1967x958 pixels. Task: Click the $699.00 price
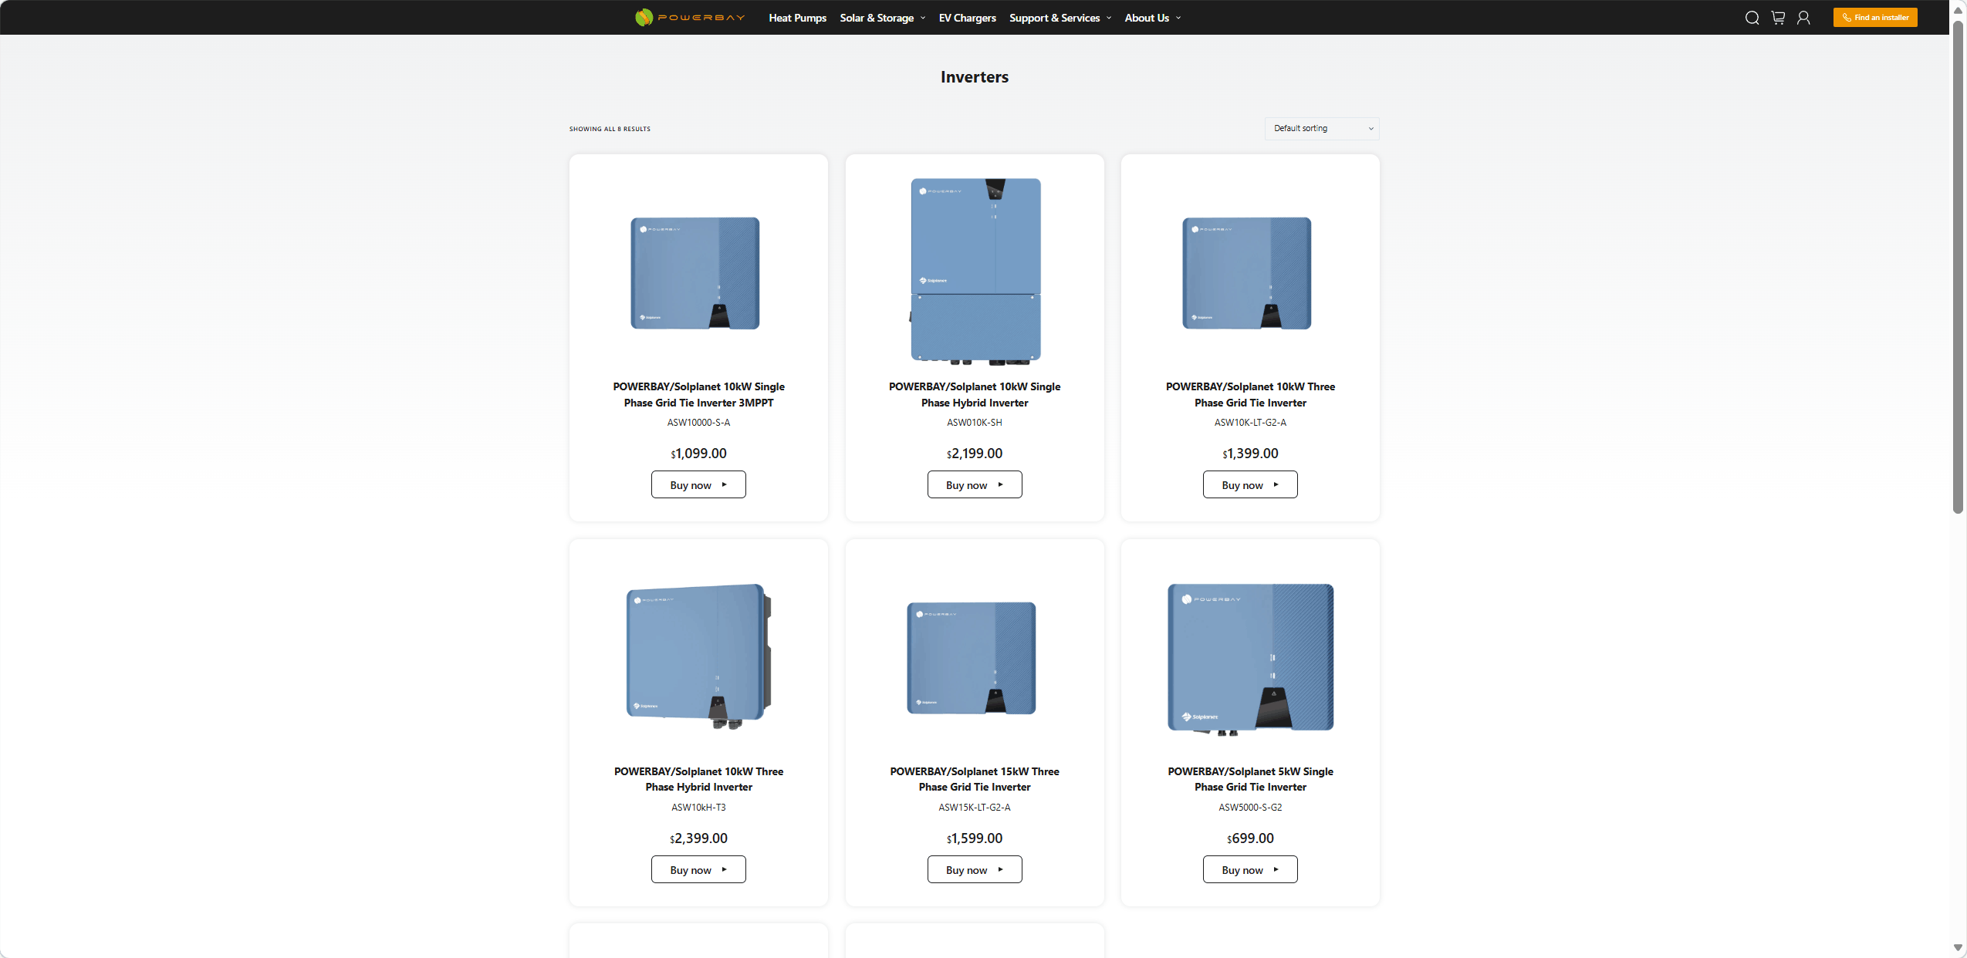1250,838
